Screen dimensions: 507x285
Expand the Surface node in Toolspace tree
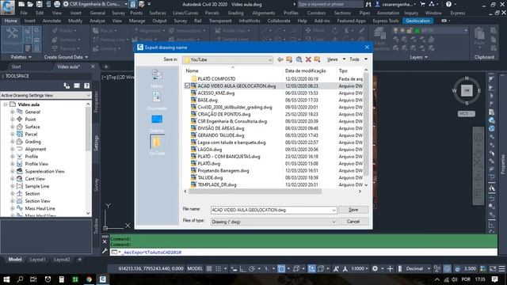[x=13, y=127]
